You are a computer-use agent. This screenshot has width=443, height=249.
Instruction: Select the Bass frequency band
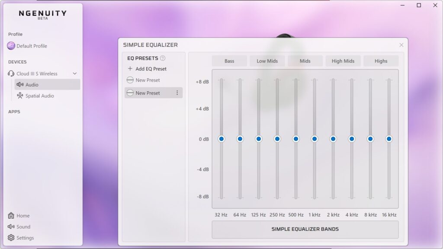pos(229,61)
